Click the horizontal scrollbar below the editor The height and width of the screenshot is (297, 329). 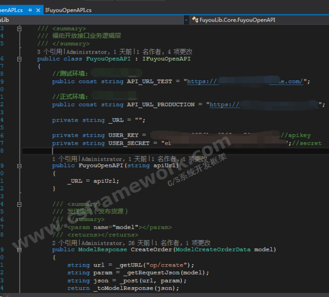click(x=164, y=295)
